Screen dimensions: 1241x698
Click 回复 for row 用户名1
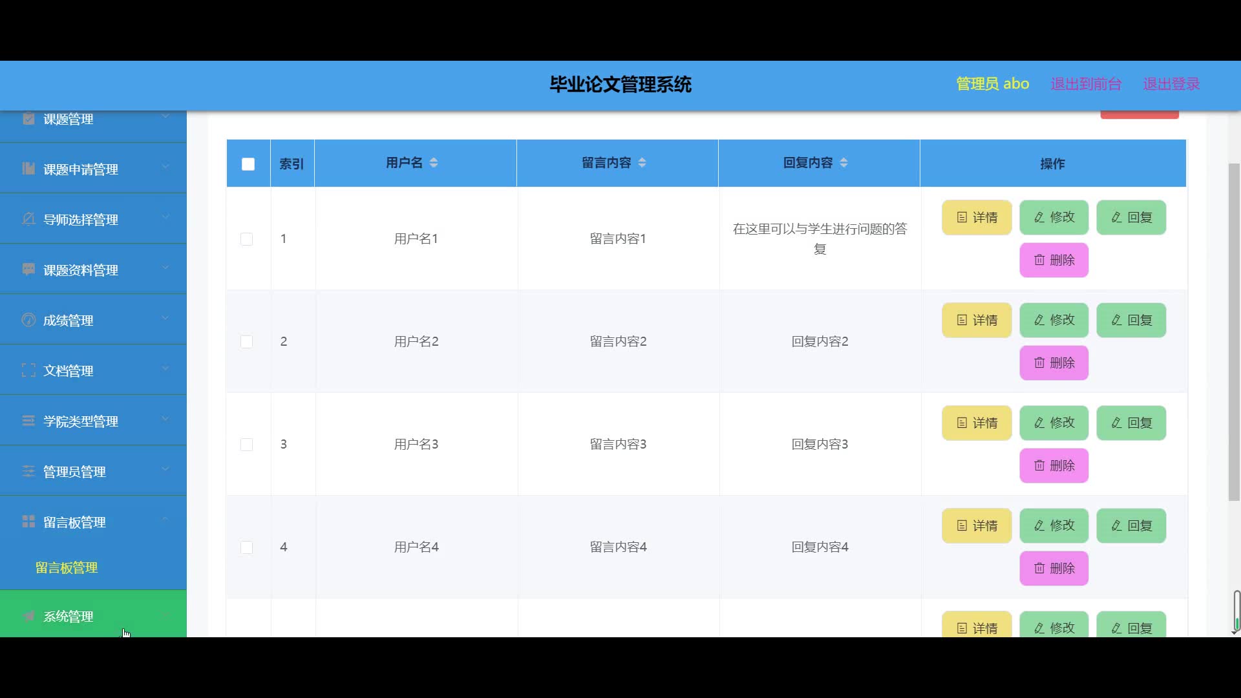pyautogui.click(x=1131, y=217)
